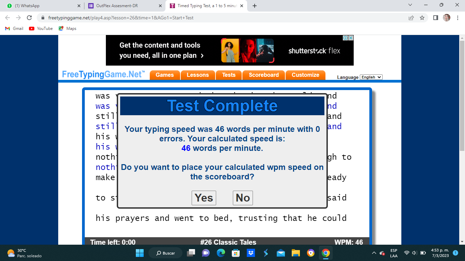Screen dimensions: 465x261
Task: Open the Customize tab
Action: click(305, 75)
